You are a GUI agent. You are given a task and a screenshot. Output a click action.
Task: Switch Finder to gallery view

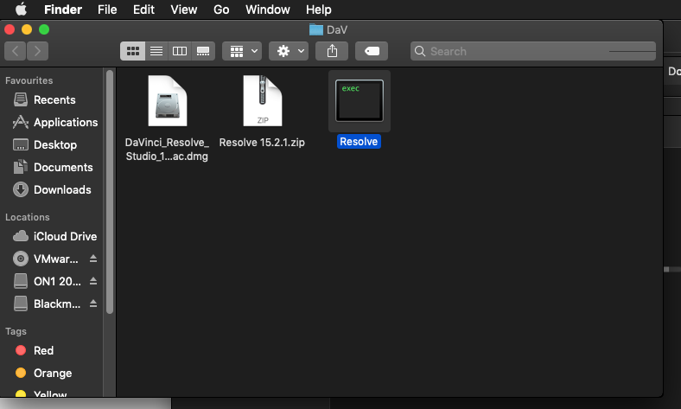tap(203, 51)
